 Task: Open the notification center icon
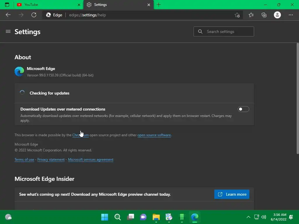tap(291, 217)
